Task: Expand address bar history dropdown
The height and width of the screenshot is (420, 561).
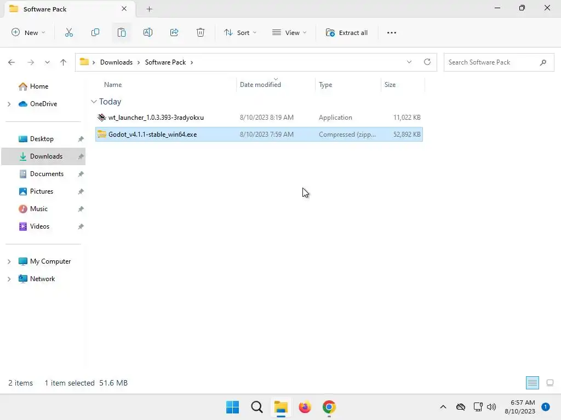Action: click(409, 62)
